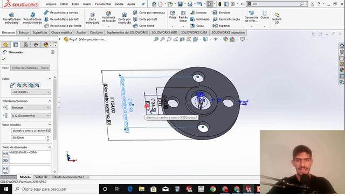Open Estudo de movimento 1 tab
This screenshot has height=194, width=345.
68,177
